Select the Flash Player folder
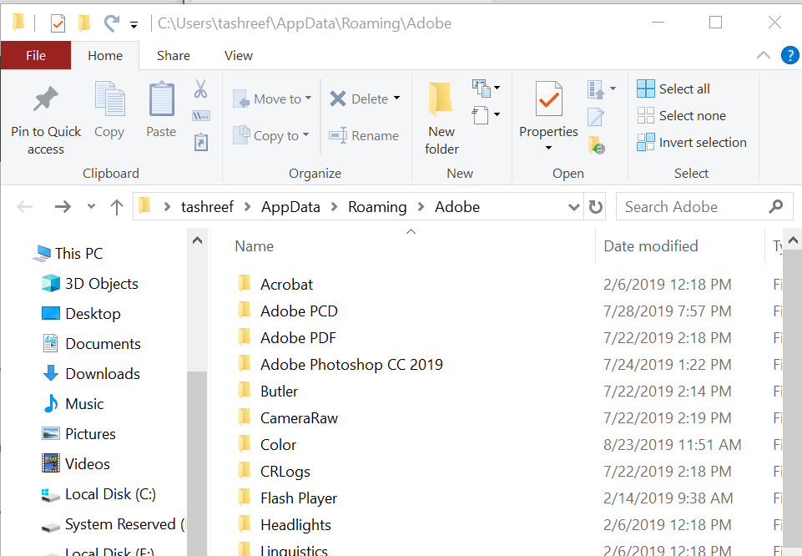Image resolution: width=802 pixels, height=556 pixels. 287,498
